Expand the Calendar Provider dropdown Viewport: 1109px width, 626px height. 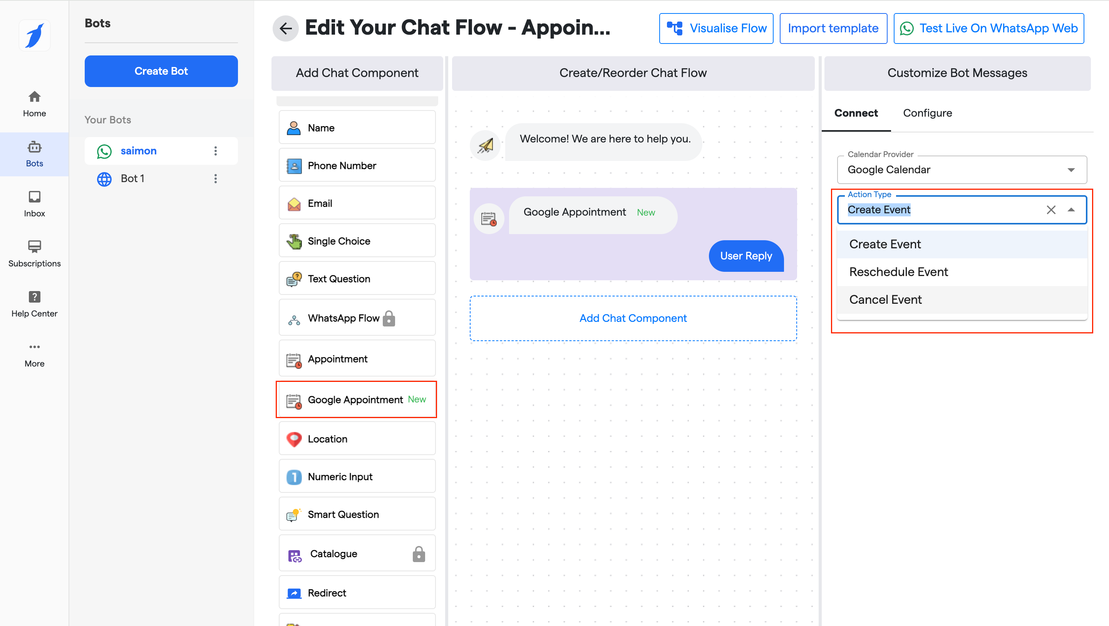pyautogui.click(x=1070, y=170)
